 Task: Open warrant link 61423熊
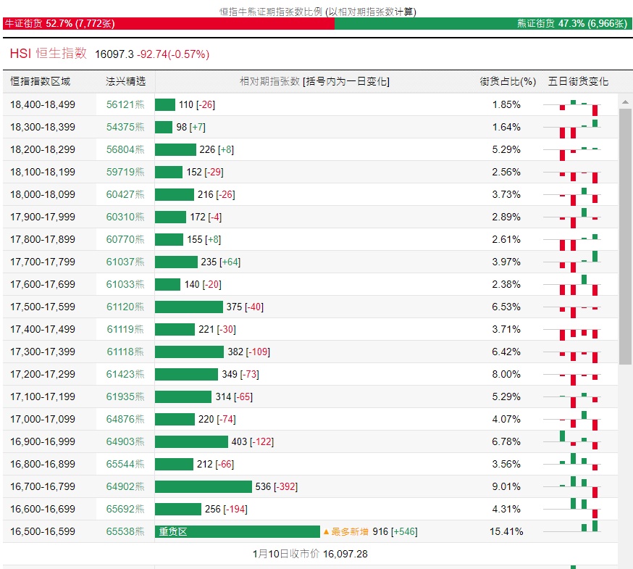125,374
